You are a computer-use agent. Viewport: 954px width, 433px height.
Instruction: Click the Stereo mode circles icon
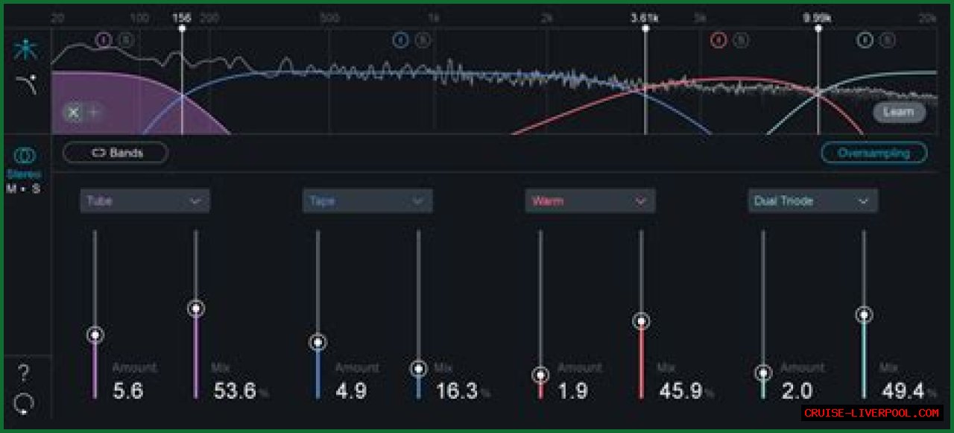click(25, 156)
